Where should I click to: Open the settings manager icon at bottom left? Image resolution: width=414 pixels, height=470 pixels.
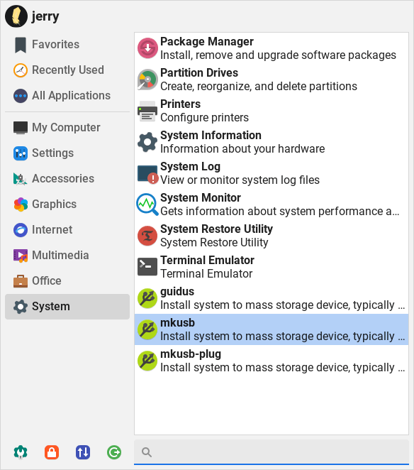(x=21, y=452)
